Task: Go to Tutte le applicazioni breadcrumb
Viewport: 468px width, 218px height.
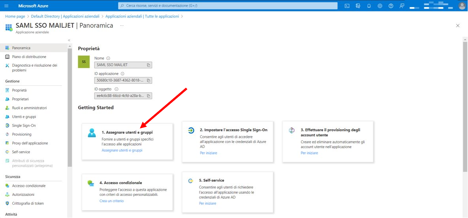Action: (x=142, y=17)
